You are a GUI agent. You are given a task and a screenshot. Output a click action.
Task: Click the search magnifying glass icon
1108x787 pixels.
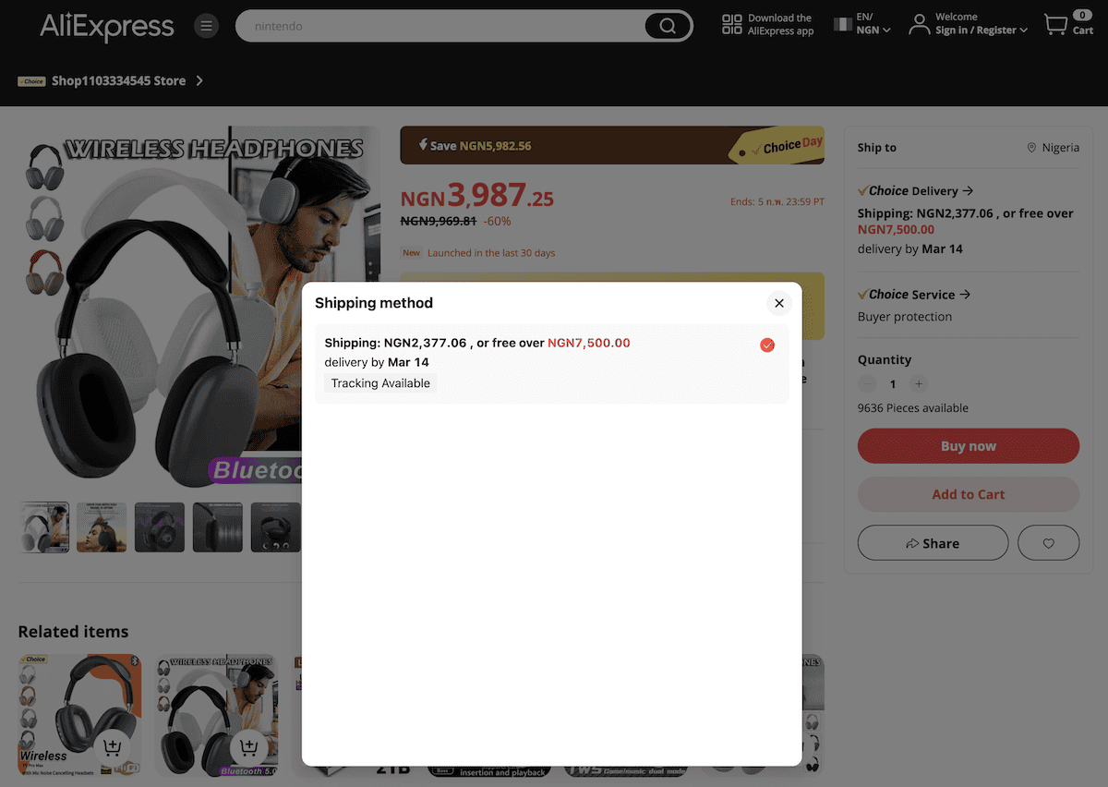667,26
